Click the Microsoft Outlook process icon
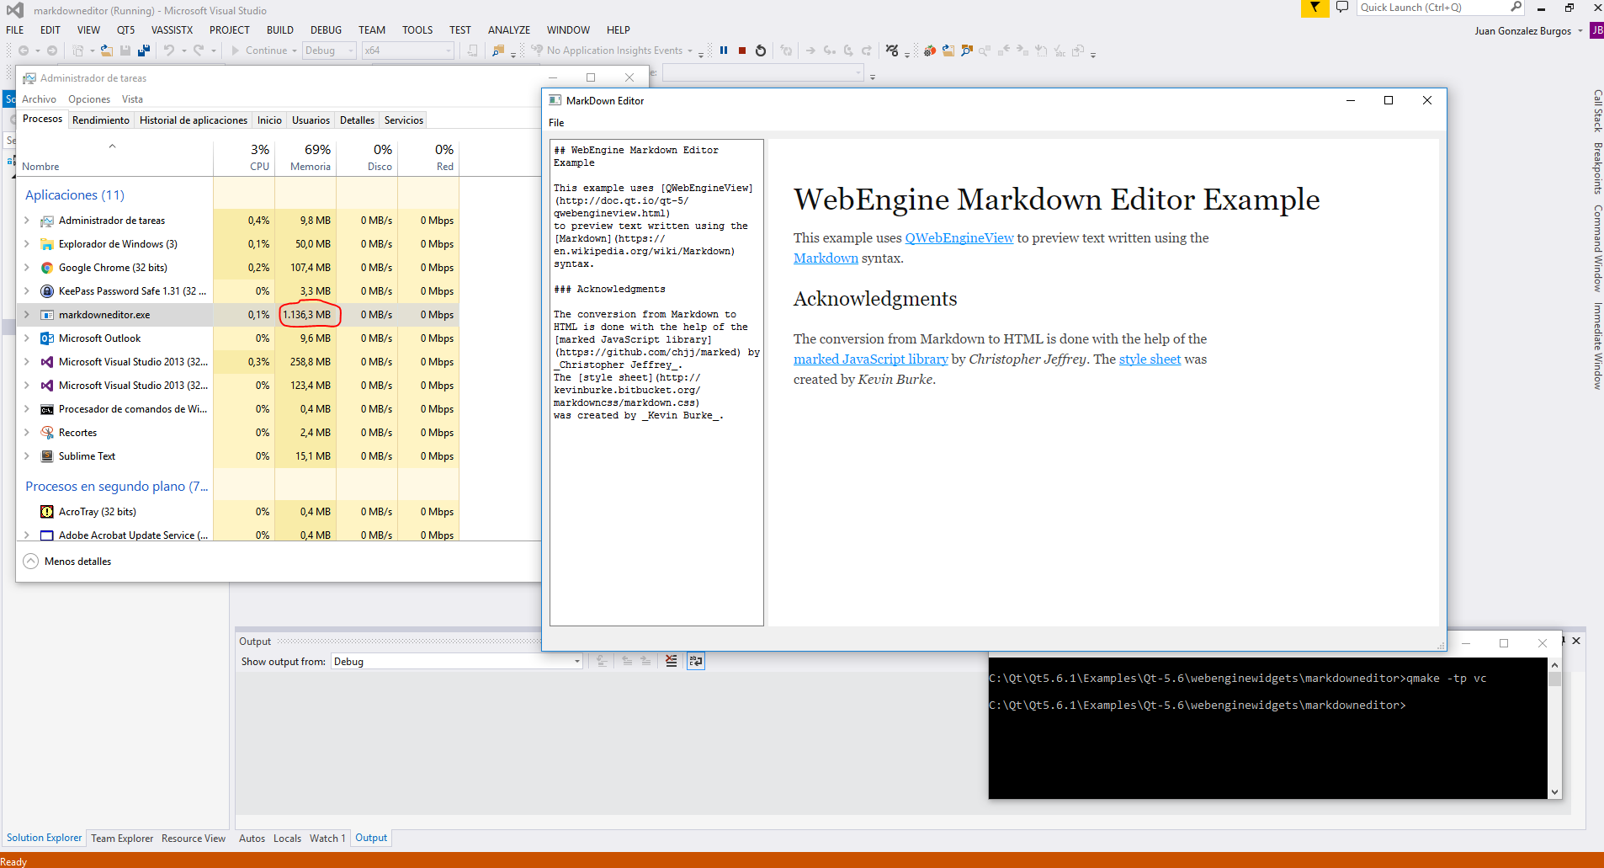This screenshot has height=868, width=1604. click(47, 338)
